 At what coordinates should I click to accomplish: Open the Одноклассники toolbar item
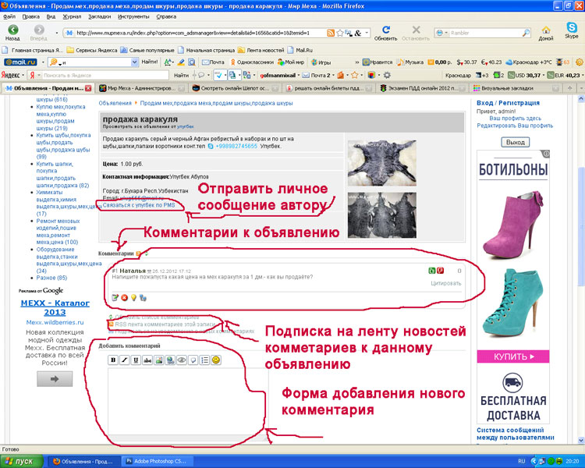(x=252, y=62)
